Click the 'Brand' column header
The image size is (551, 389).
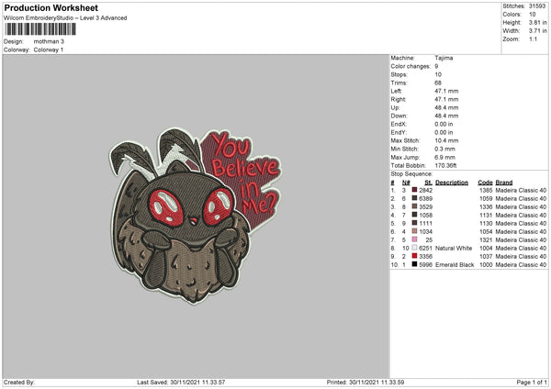tap(504, 183)
